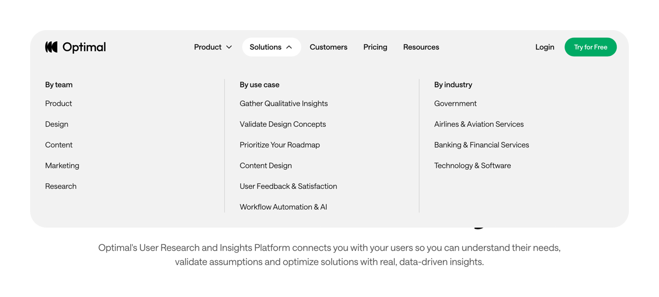Select the Marketing team link
Viewport: 659px width, 297px height.
(x=62, y=166)
